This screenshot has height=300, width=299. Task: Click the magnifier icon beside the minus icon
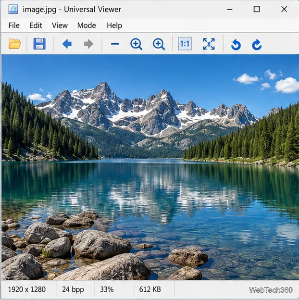[x=136, y=44]
